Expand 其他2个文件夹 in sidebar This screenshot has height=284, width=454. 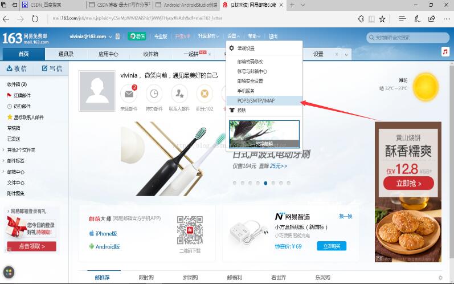[3, 150]
